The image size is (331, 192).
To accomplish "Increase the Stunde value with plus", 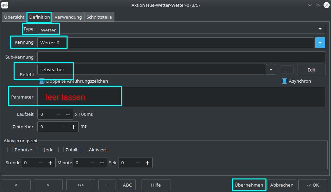I will click(x=50, y=163).
